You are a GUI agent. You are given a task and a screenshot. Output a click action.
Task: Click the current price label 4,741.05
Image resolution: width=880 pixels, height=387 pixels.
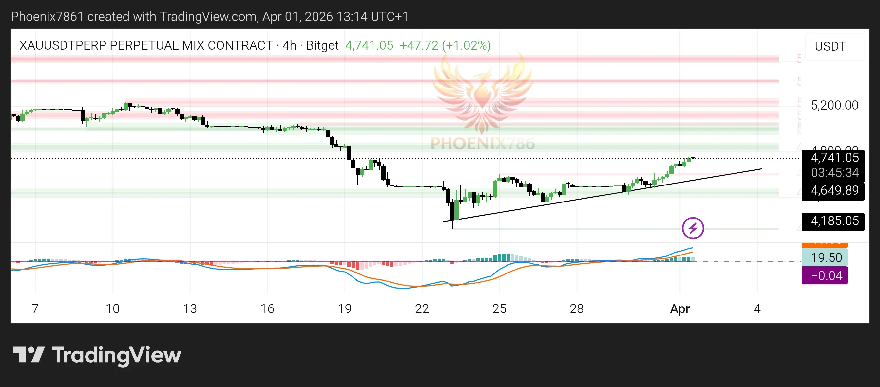point(834,158)
